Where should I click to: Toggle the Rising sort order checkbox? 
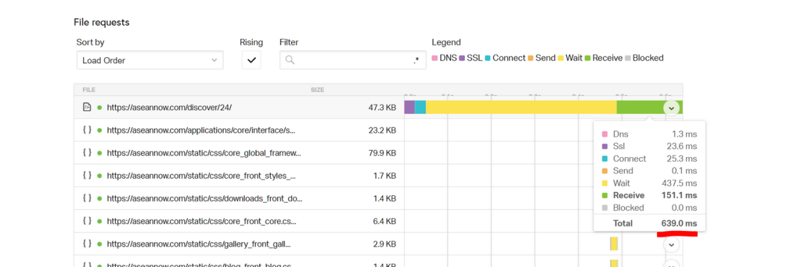pos(251,61)
